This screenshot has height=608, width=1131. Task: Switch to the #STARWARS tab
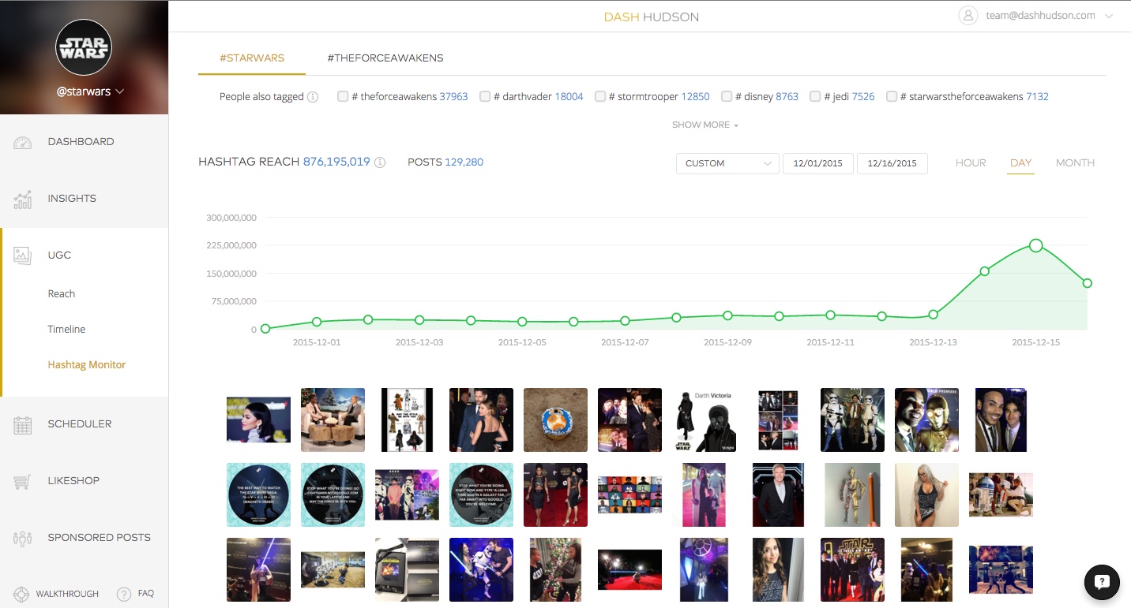tap(252, 58)
